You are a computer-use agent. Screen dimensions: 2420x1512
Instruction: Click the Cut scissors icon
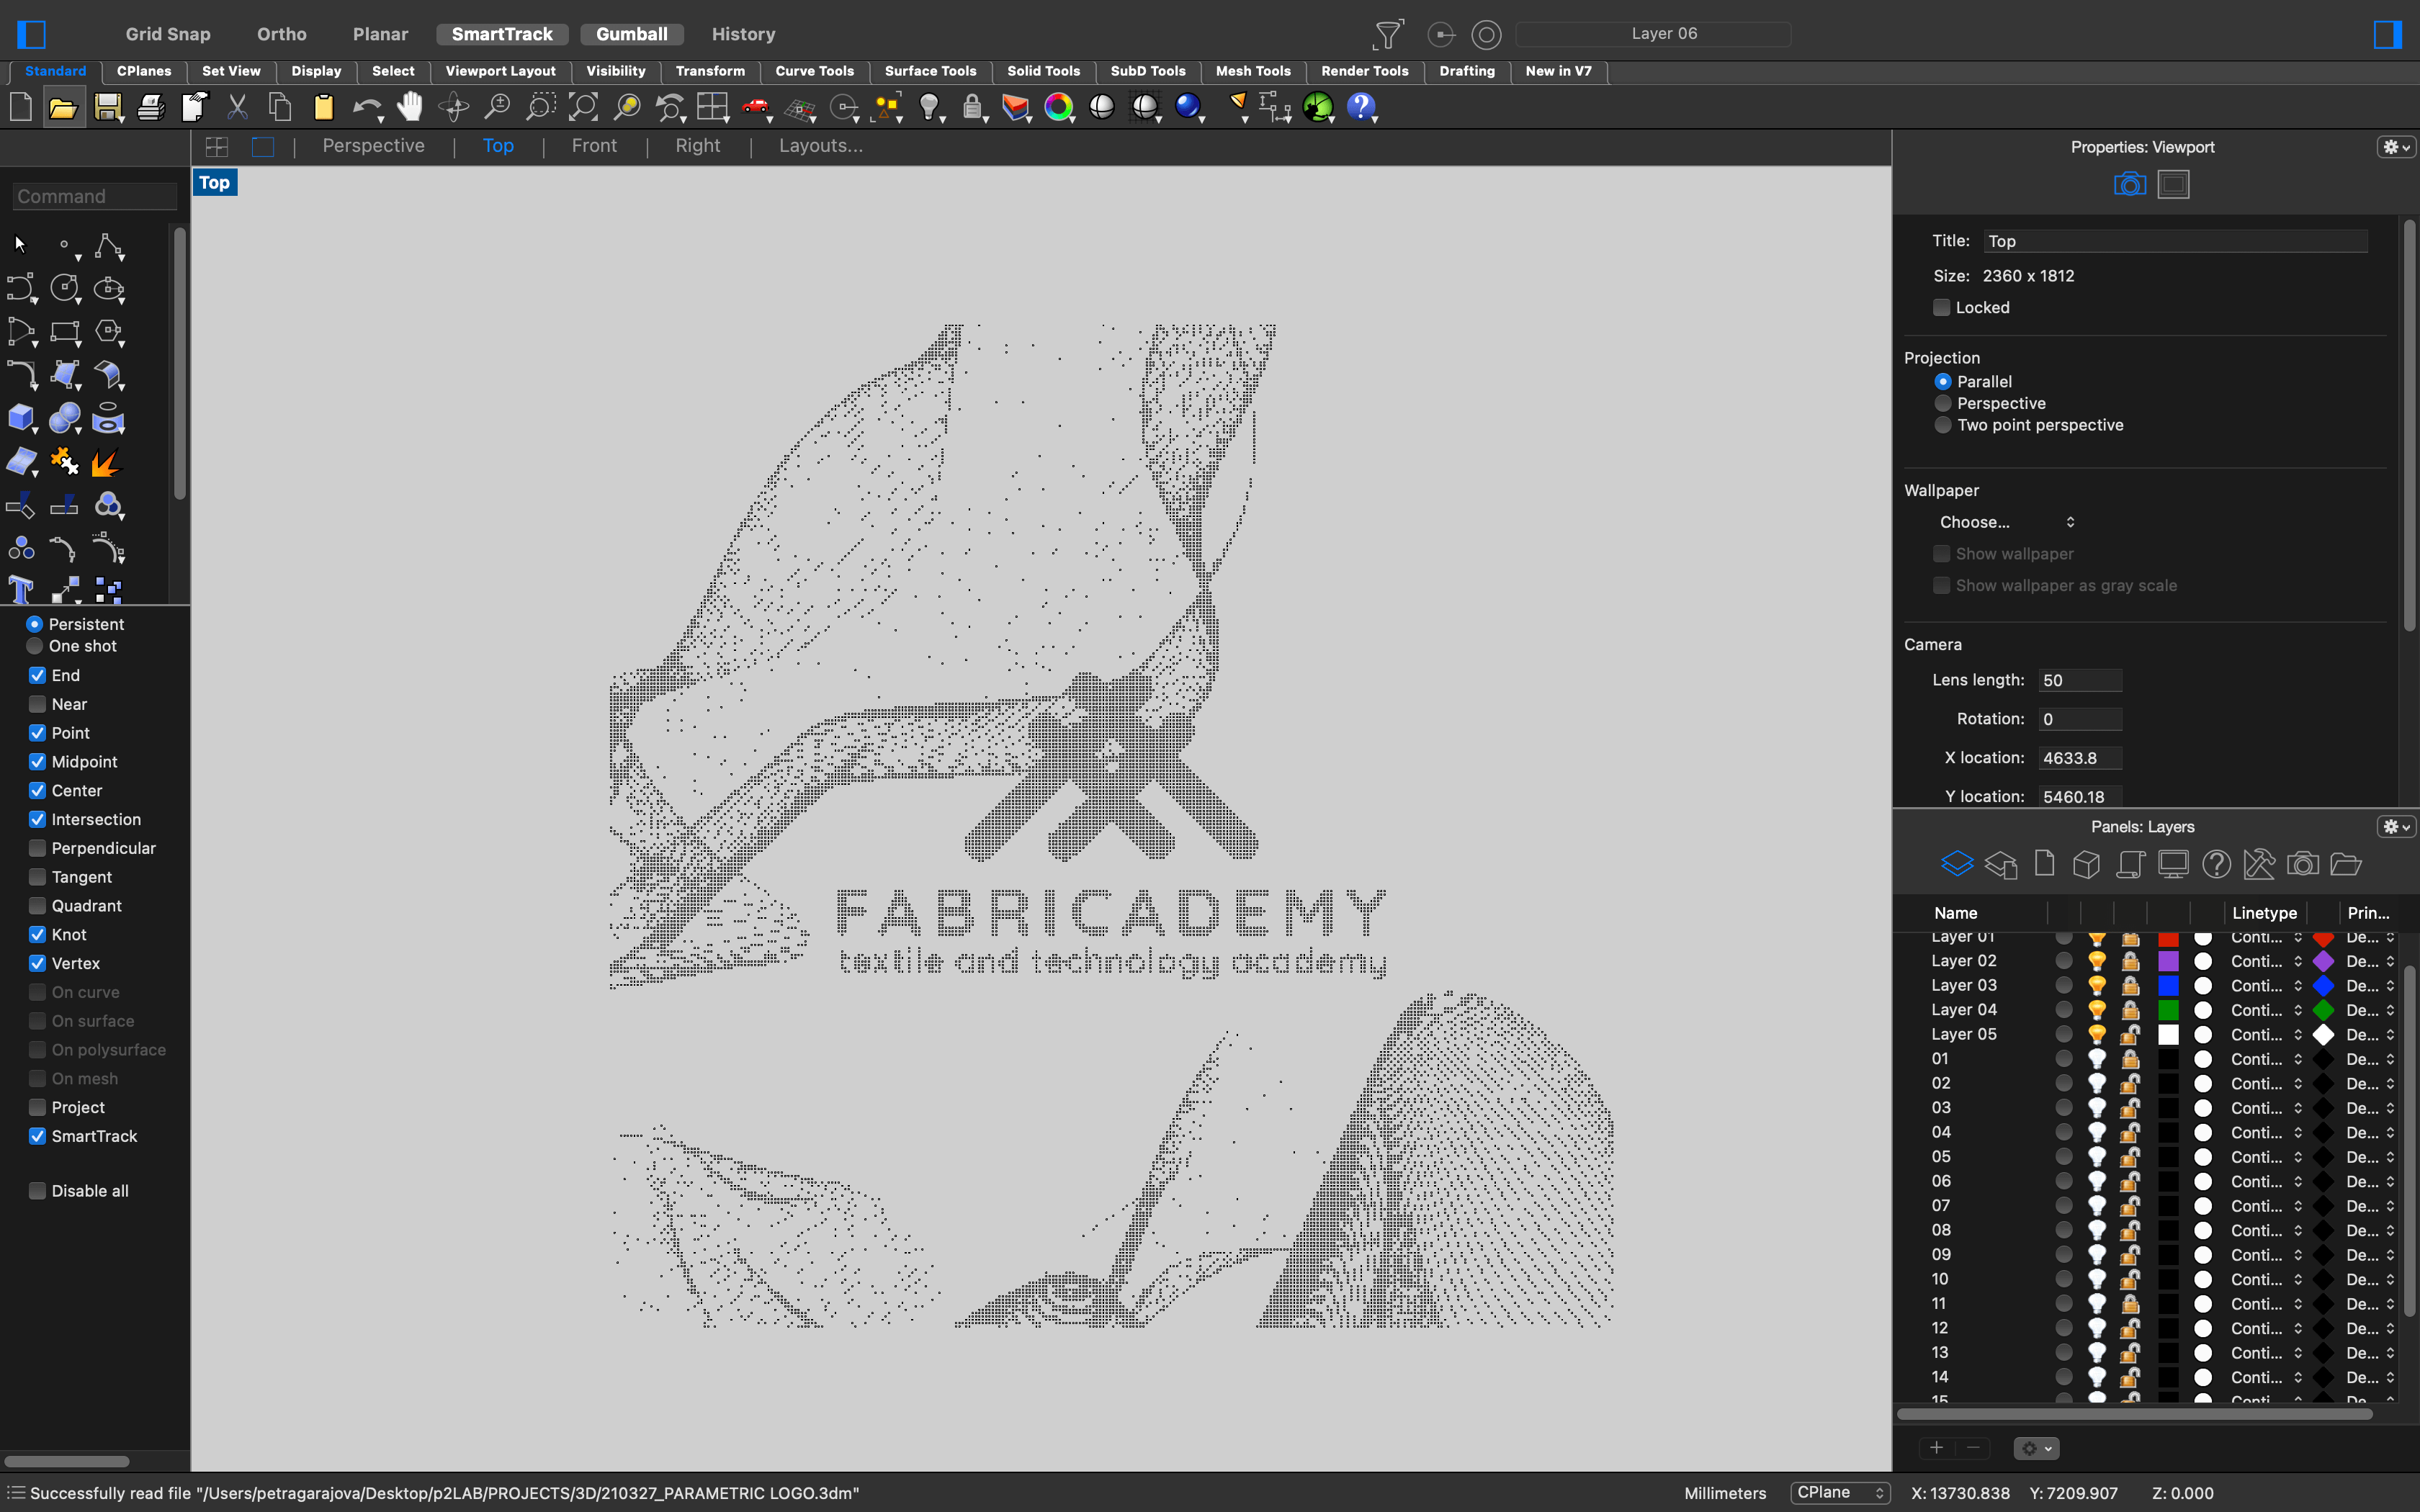click(x=237, y=107)
